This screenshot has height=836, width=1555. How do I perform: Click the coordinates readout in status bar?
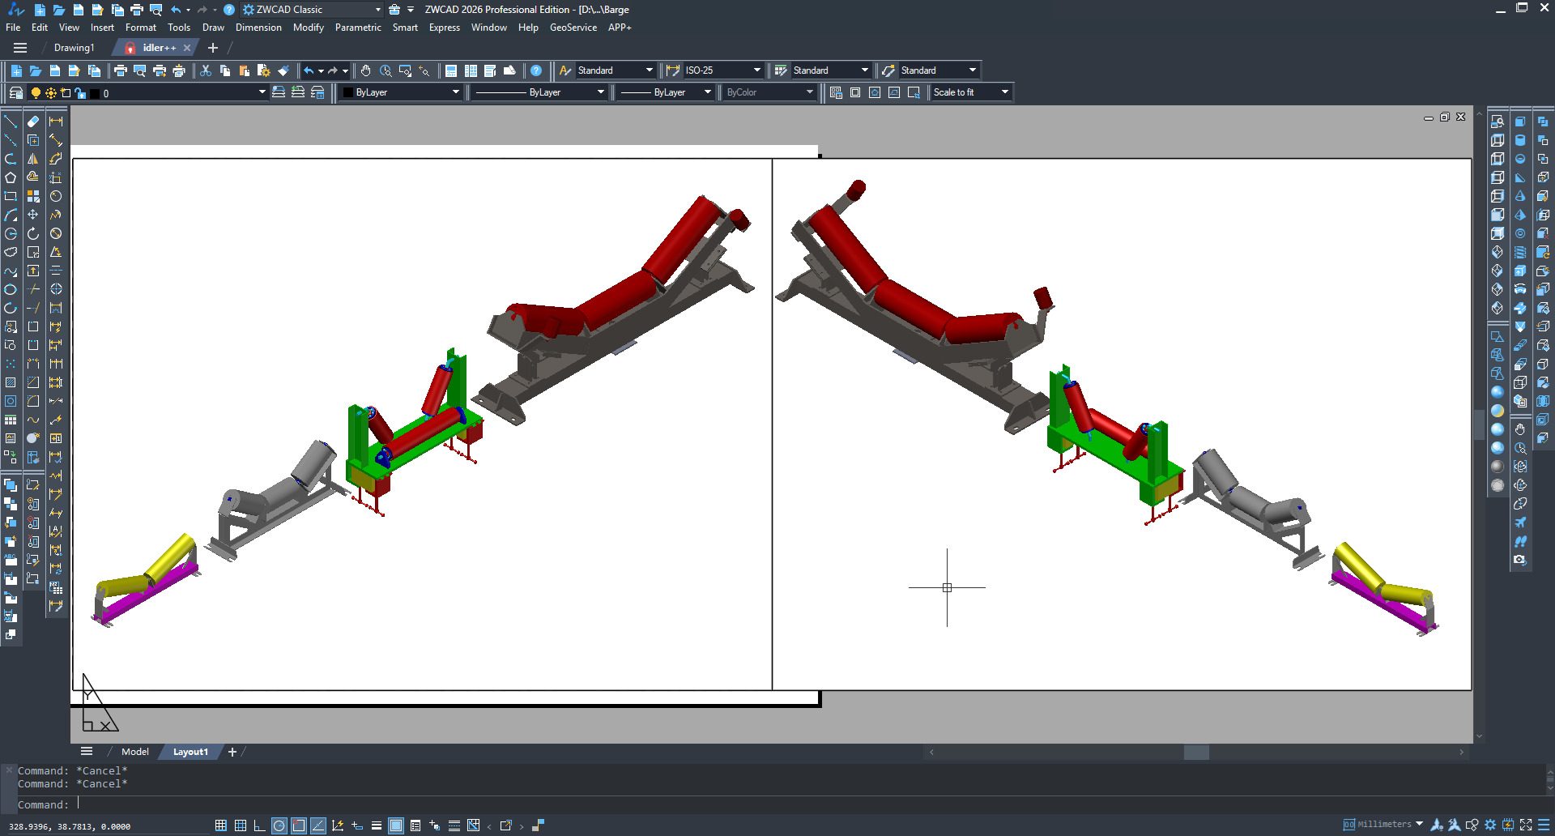coord(70,826)
